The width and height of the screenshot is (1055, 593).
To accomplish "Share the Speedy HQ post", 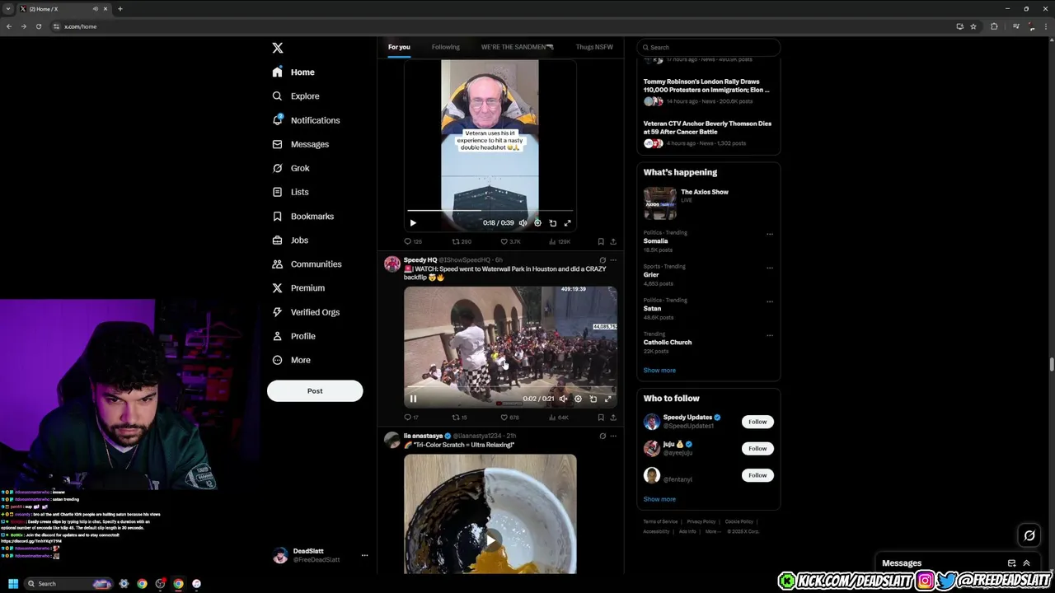I will click(x=613, y=418).
